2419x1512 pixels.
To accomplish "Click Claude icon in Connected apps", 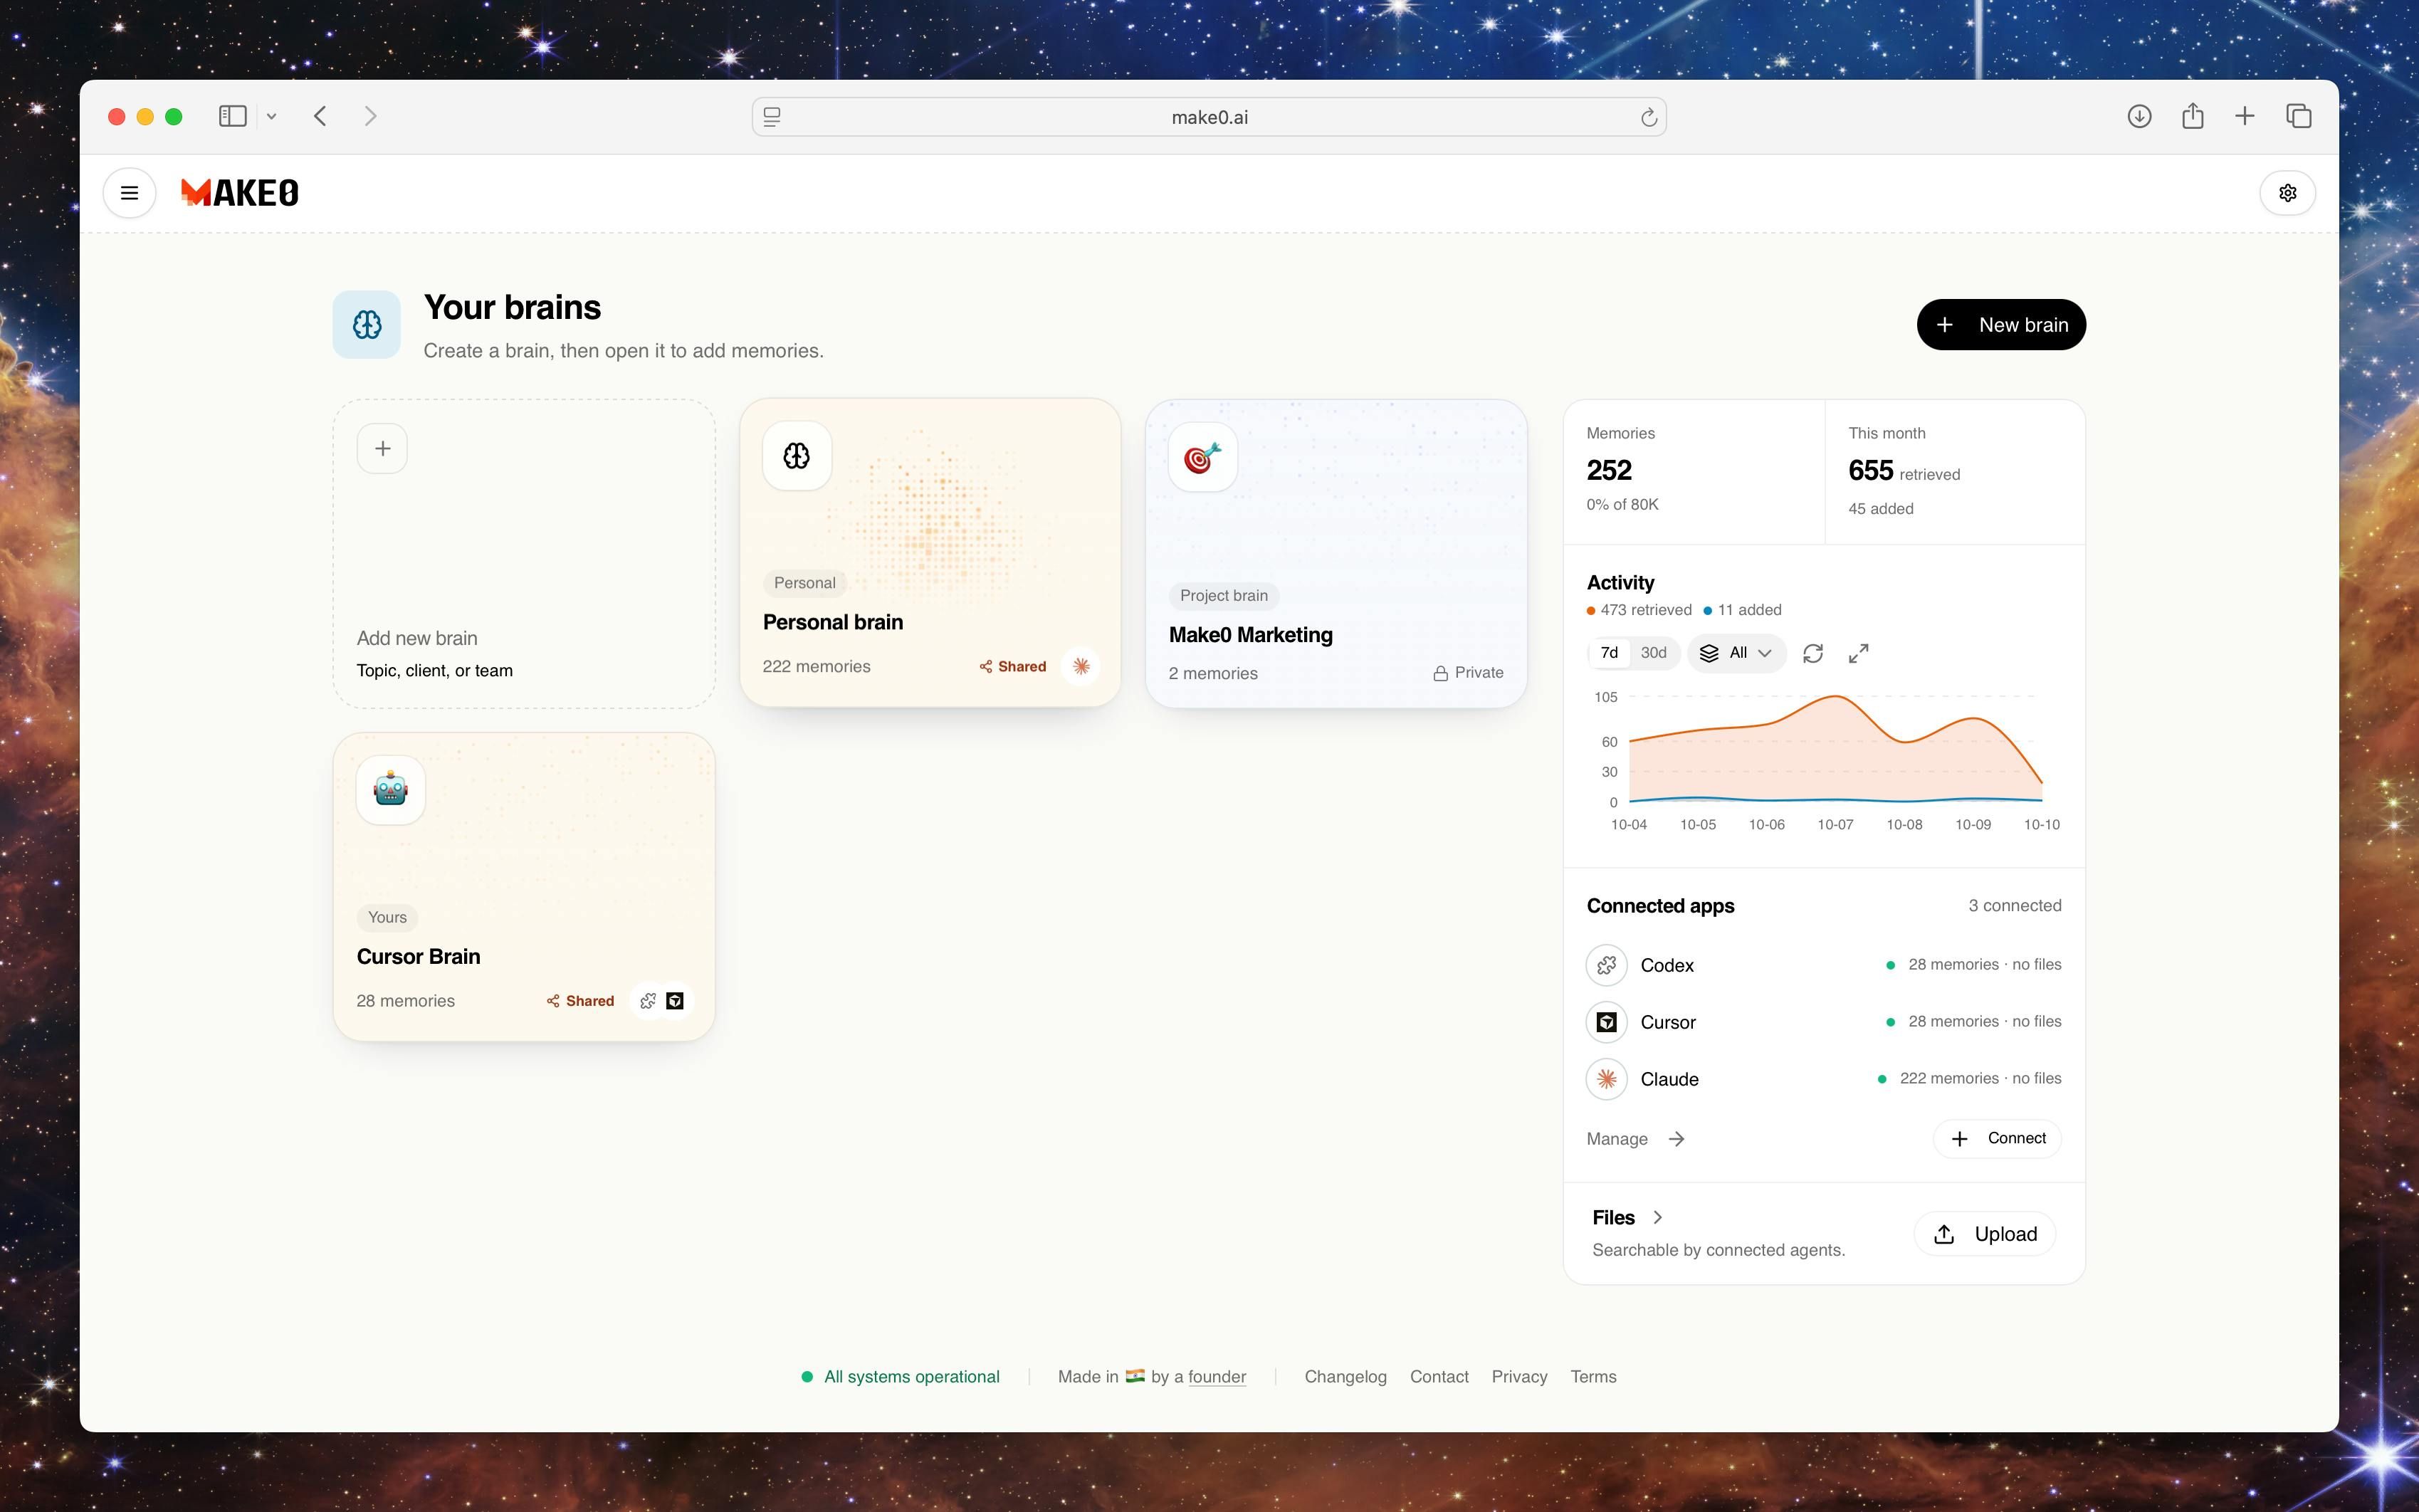I will pos(1607,1079).
